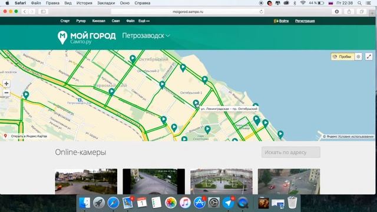Open the Окно menu
Image resolution: width=377 pixels, height=212 pixels.
(x=124, y=3)
